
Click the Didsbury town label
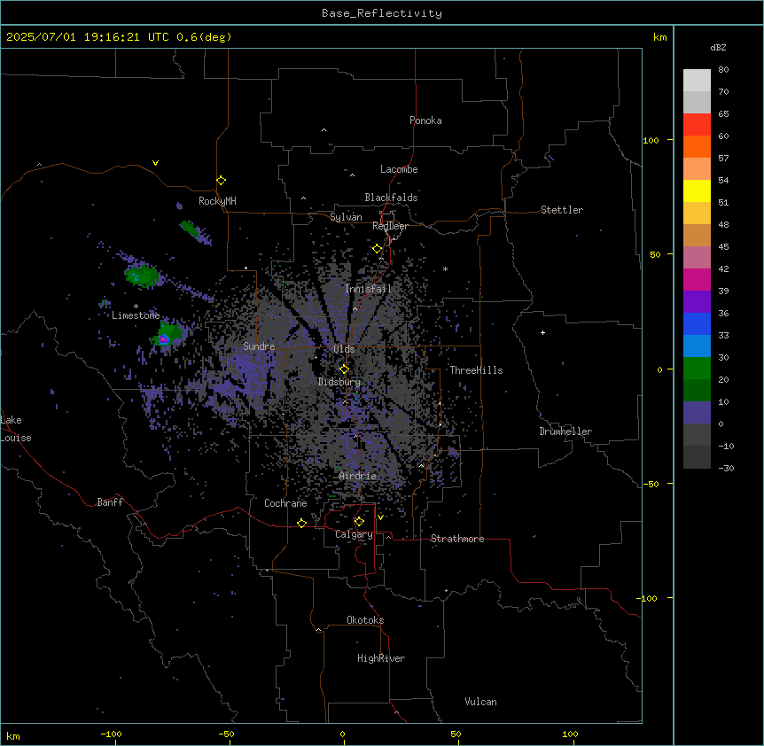[x=339, y=382]
